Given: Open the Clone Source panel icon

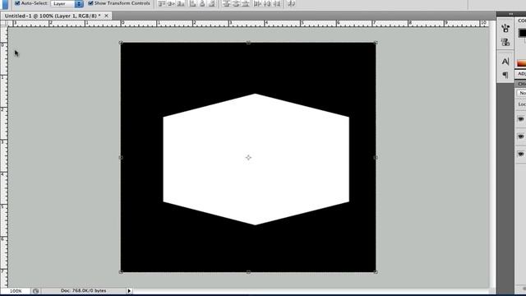Looking at the screenshot, I should coord(505,42).
